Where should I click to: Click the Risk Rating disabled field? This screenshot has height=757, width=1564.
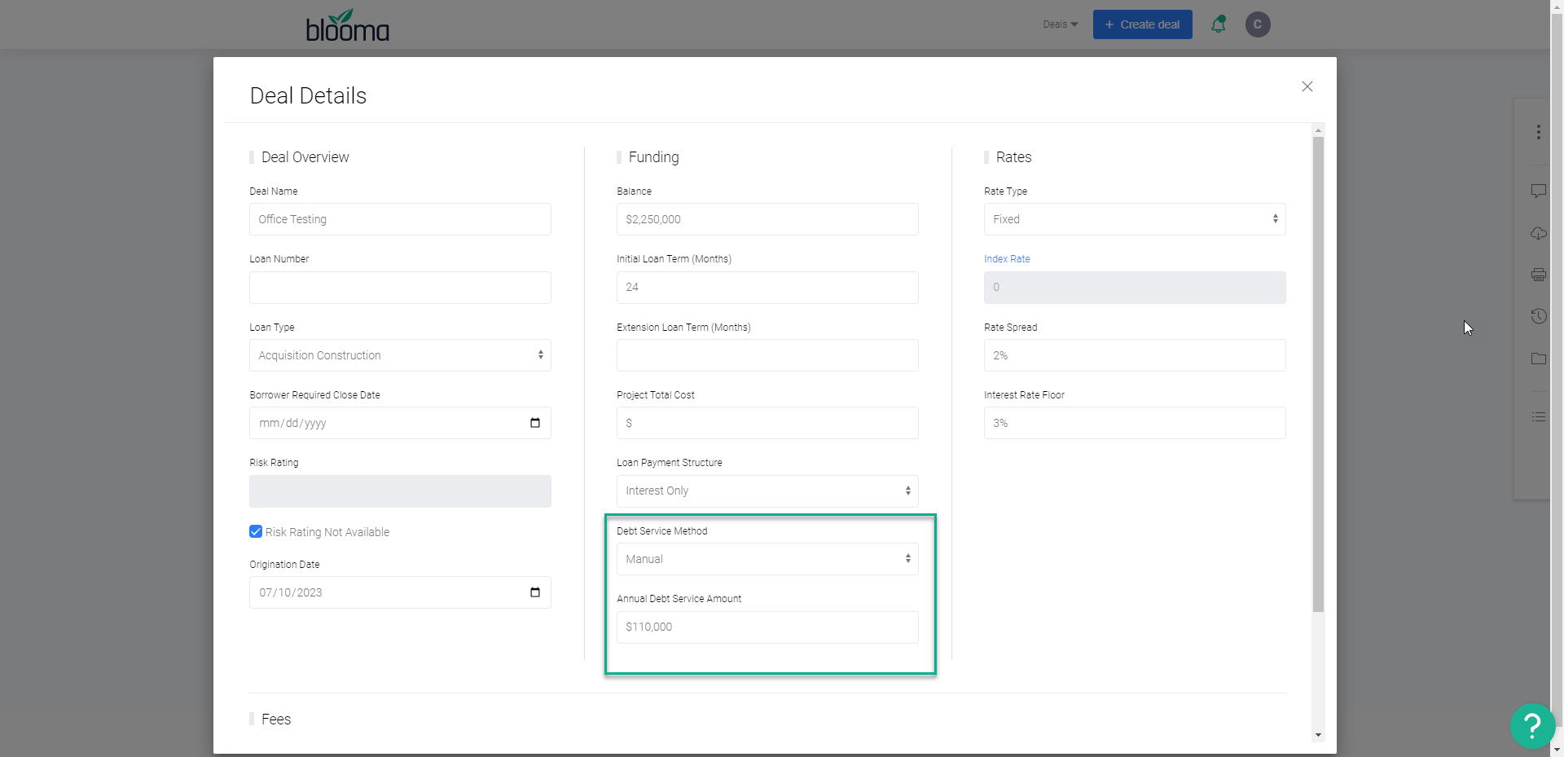[x=400, y=491]
